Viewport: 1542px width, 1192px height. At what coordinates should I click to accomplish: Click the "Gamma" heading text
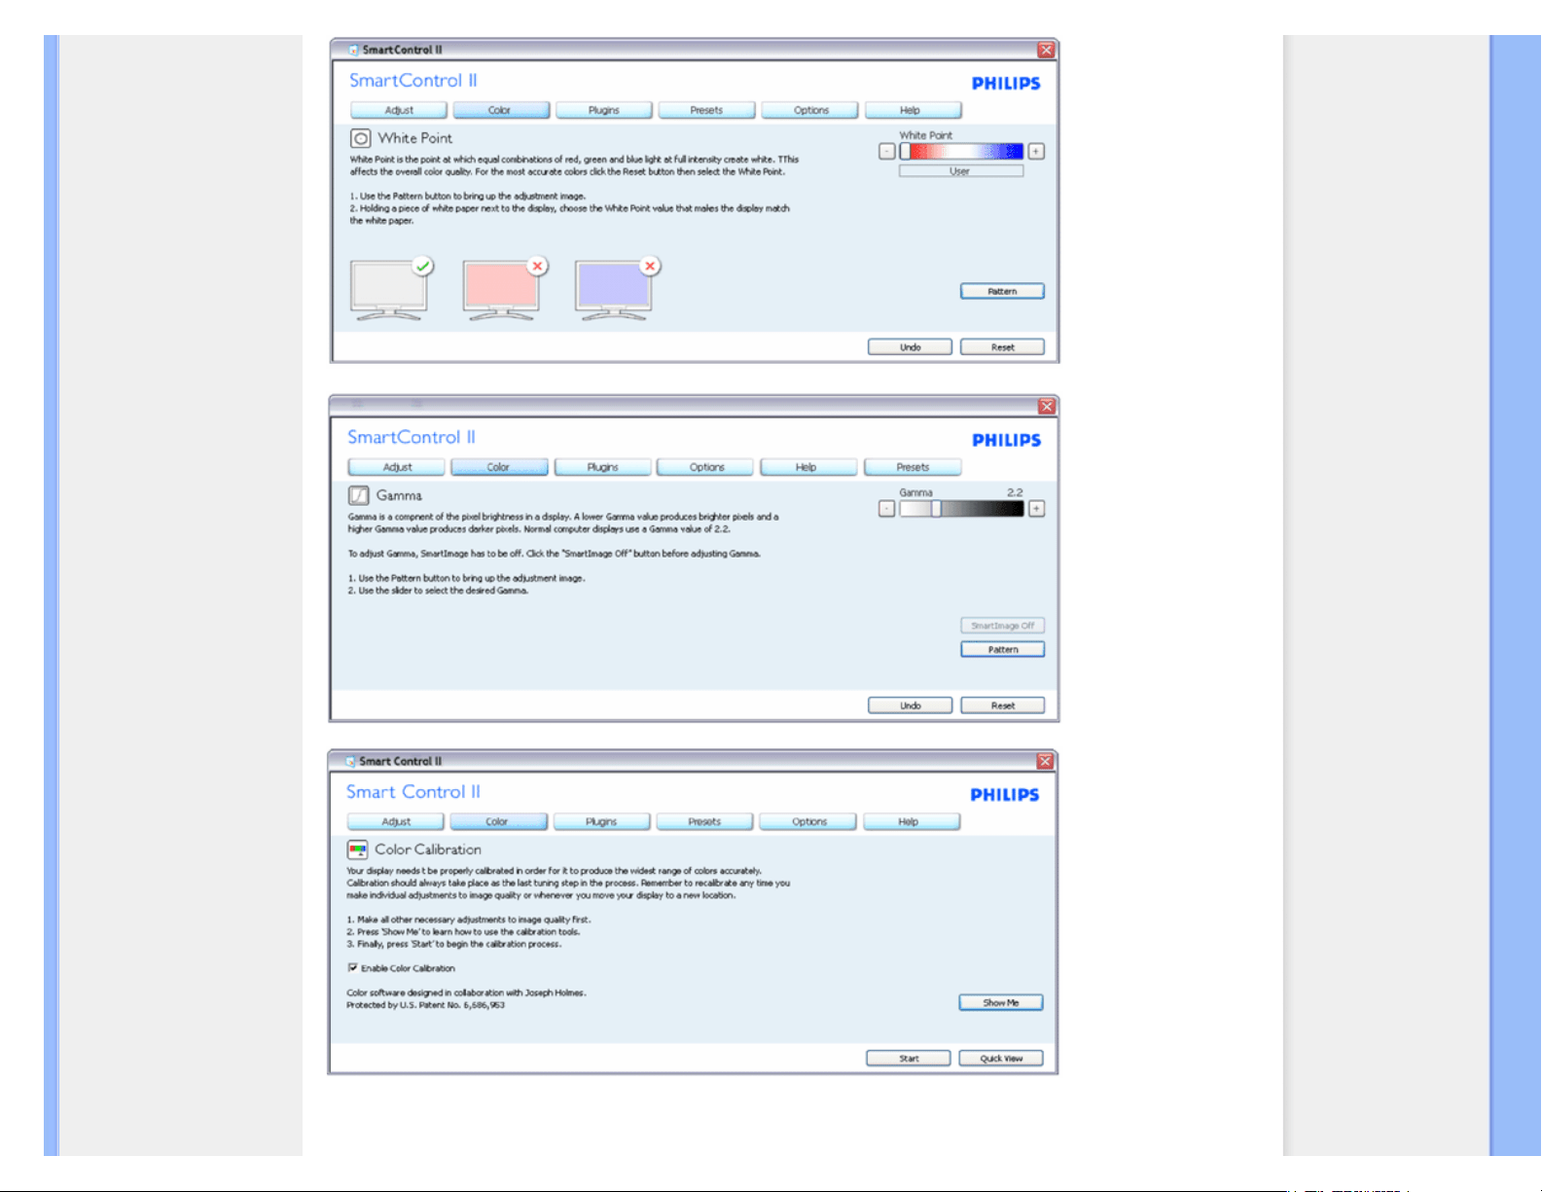point(399,495)
